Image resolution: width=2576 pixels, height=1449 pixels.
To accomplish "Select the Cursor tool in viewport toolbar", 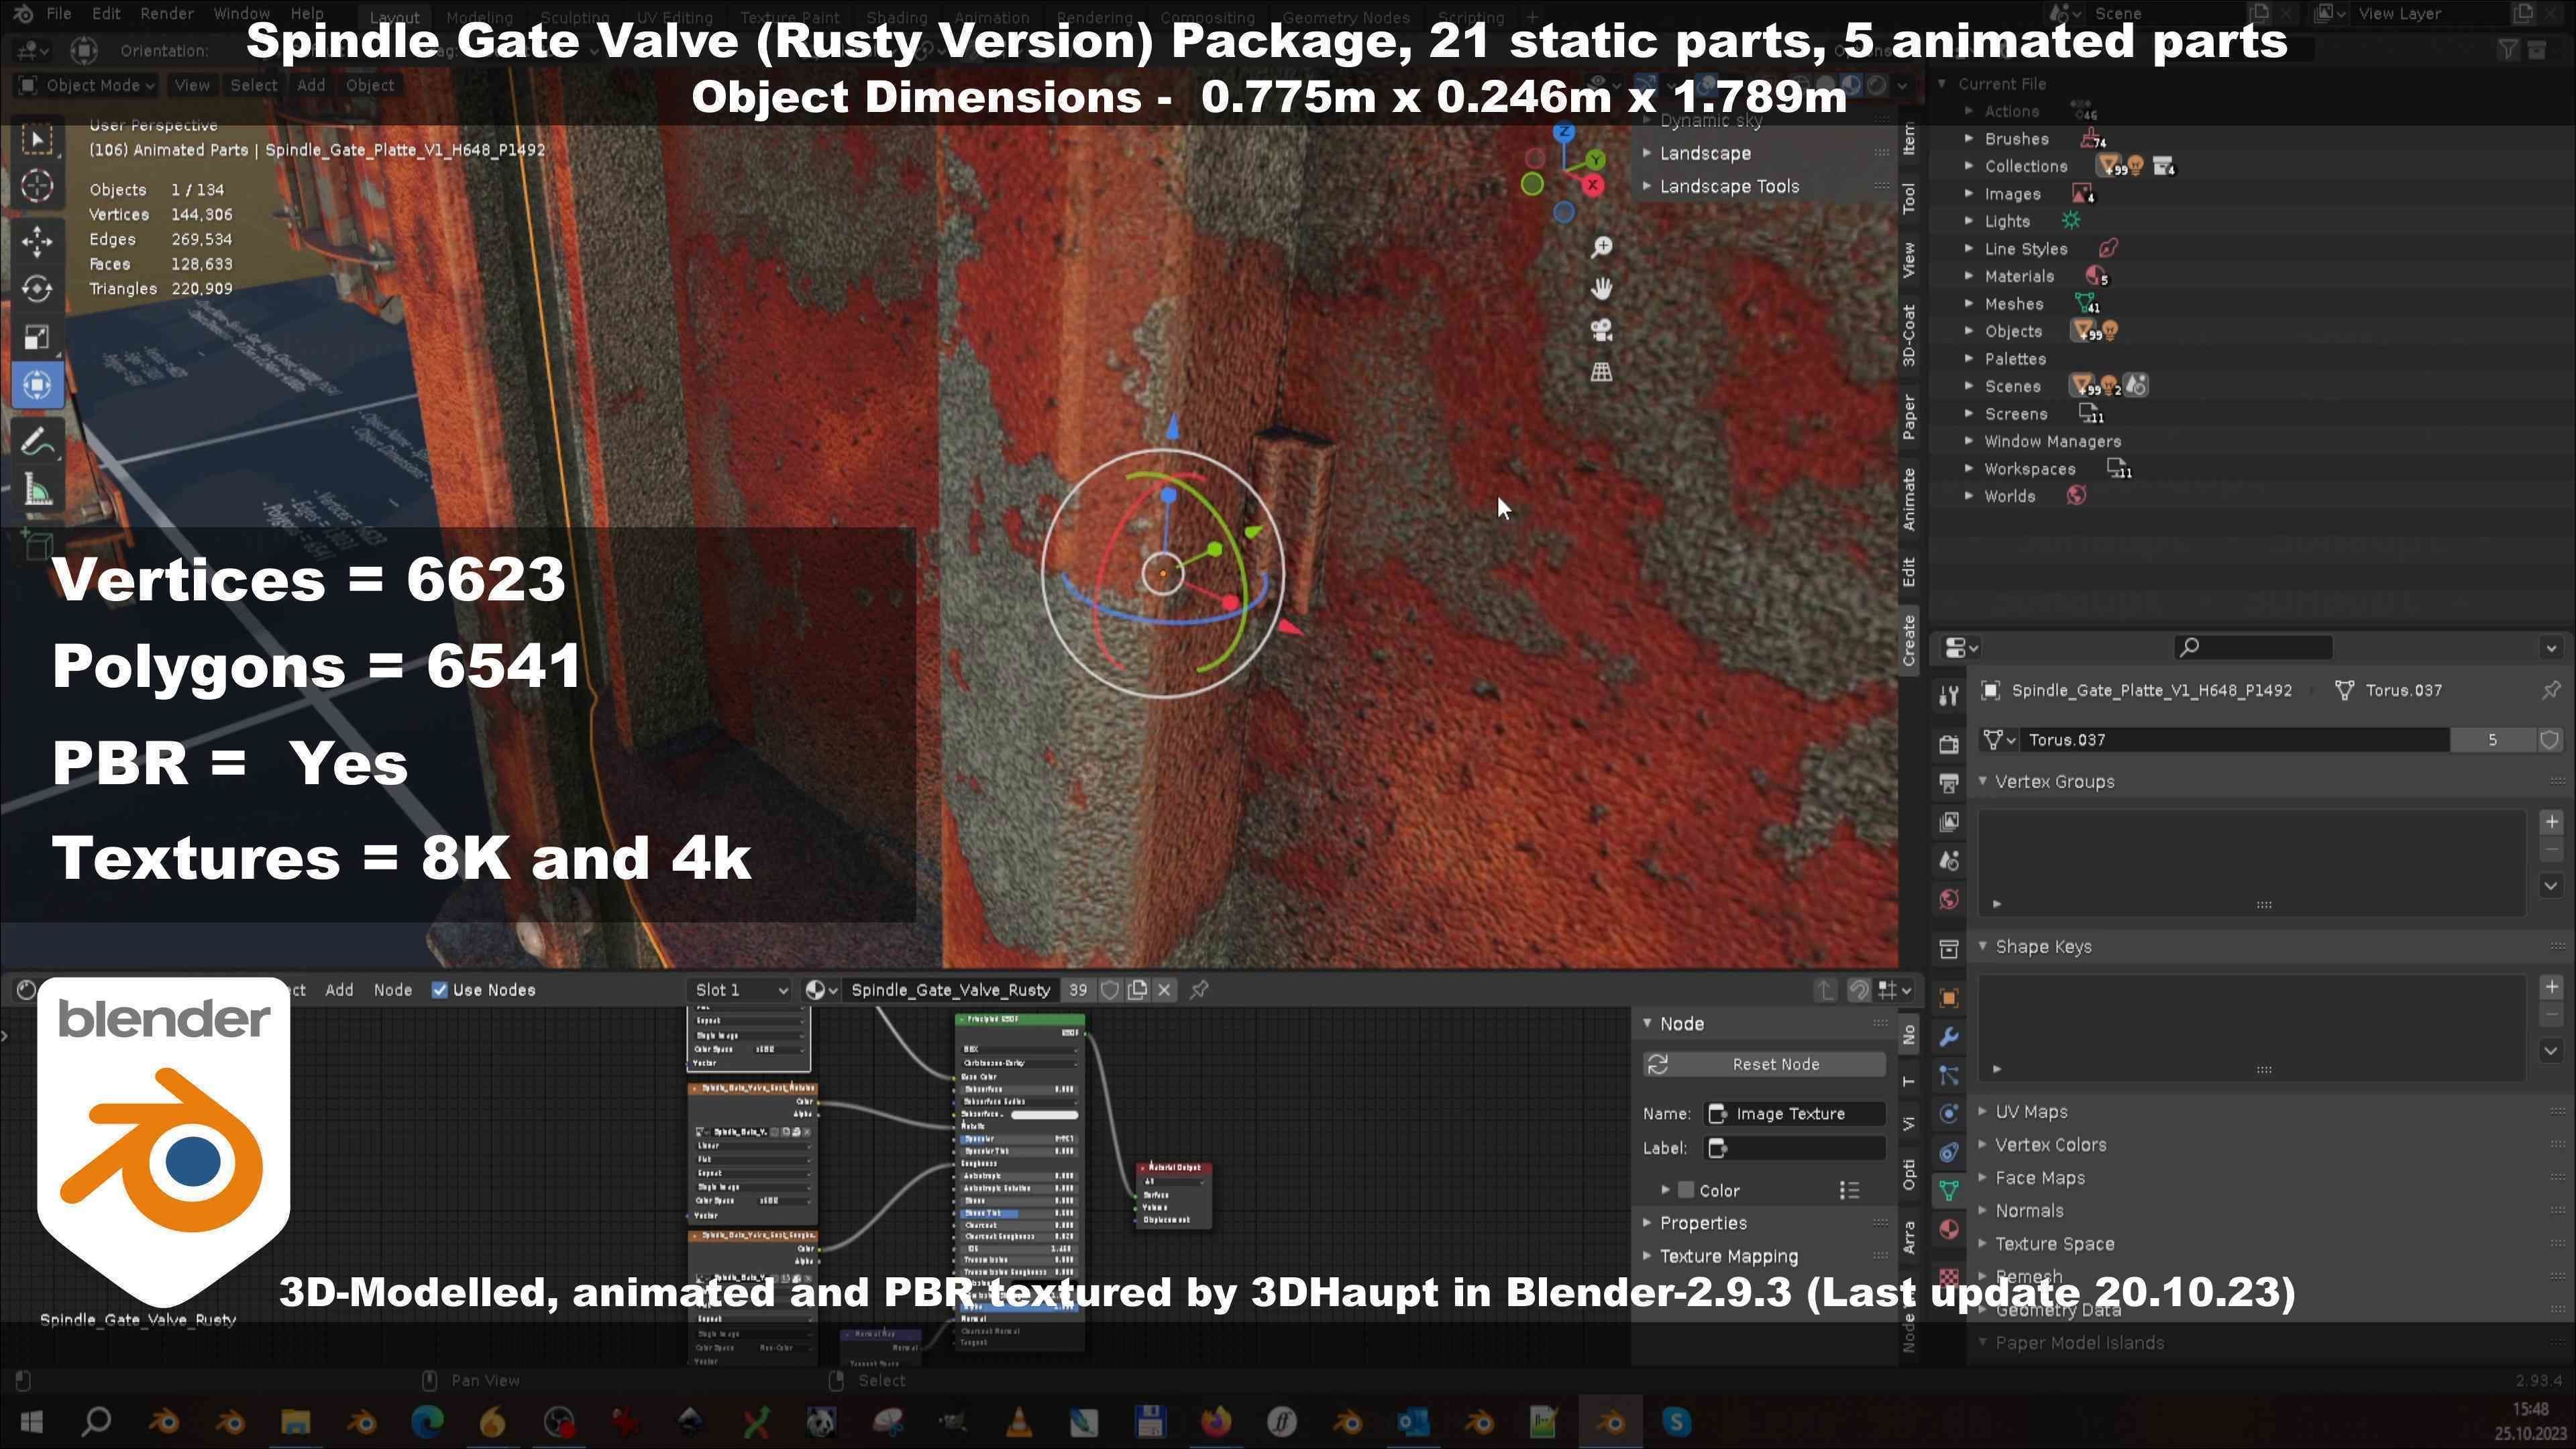I will coord(37,186).
